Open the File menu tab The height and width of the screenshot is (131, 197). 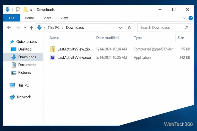tap(12, 18)
